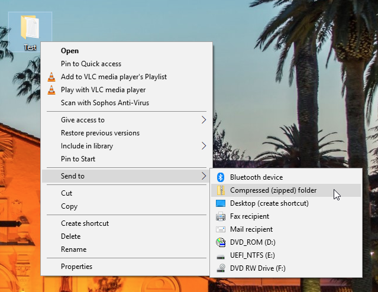
Task: Click the Send to submenu arrow
Action: (x=204, y=176)
